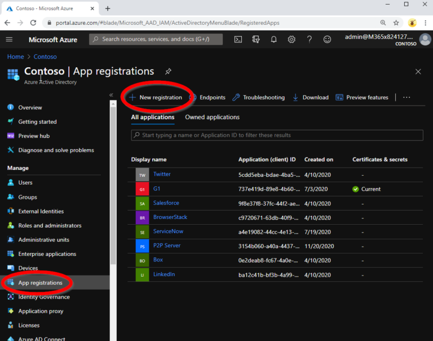
Task: Open the Salesforce app registration
Action: click(166, 203)
